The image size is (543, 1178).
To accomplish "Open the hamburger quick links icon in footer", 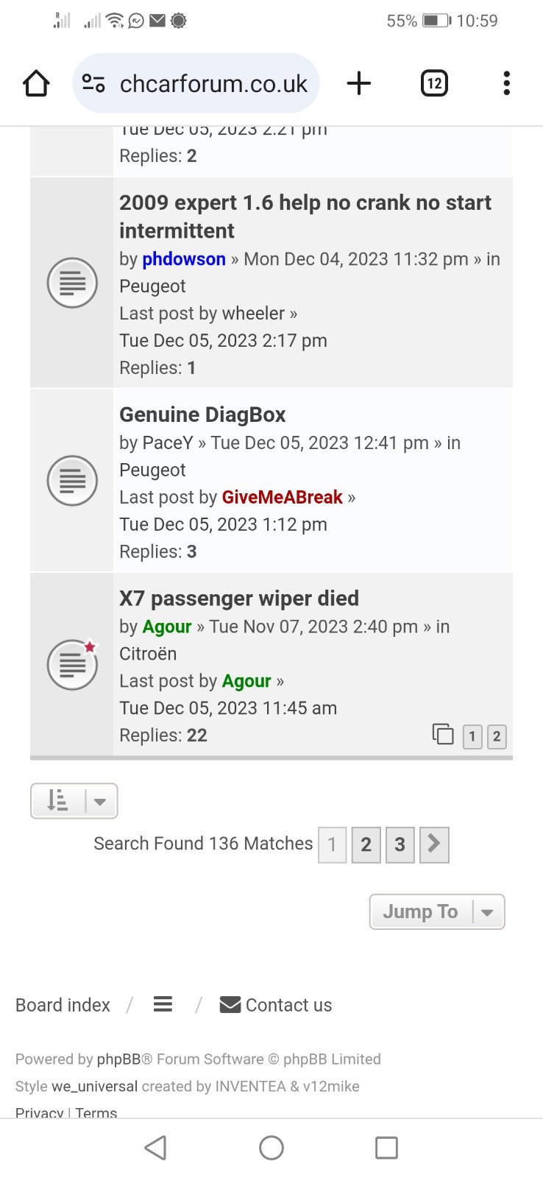I will [x=163, y=1004].
